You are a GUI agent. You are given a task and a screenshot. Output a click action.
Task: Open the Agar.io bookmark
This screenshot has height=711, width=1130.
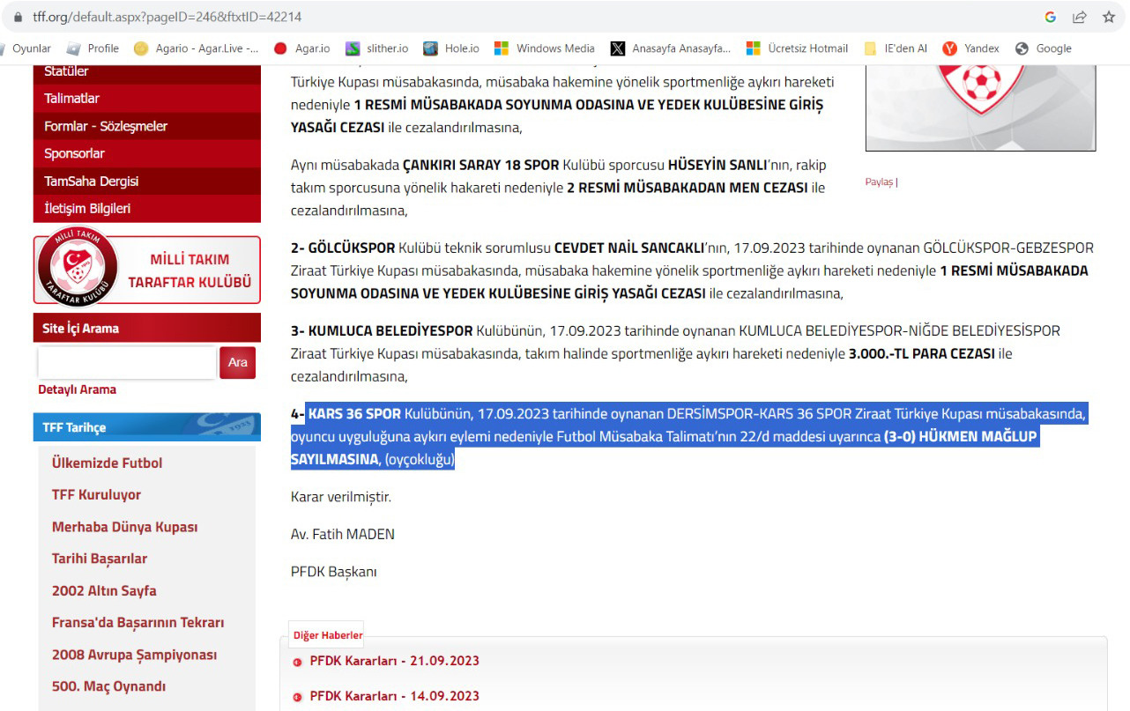[313, 48]
